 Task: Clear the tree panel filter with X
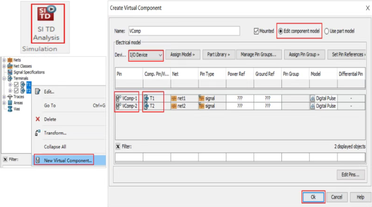click(5, 159)
